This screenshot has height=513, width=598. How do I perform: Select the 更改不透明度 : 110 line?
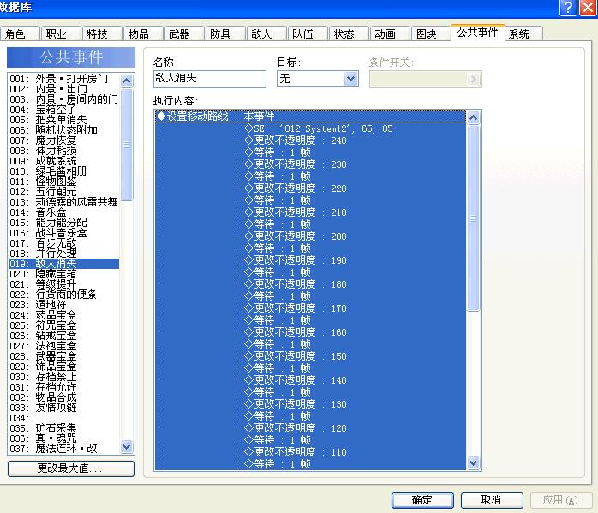point(310,452)
